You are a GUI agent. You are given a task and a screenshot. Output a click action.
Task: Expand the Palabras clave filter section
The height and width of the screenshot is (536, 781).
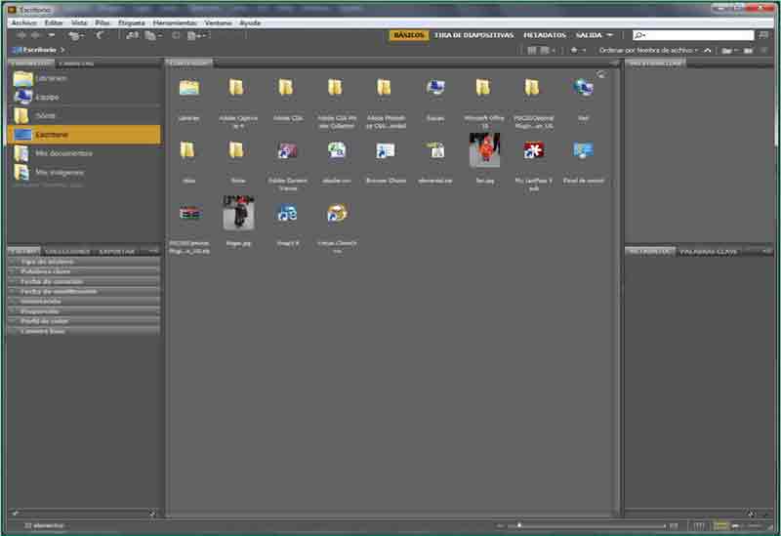46,271
